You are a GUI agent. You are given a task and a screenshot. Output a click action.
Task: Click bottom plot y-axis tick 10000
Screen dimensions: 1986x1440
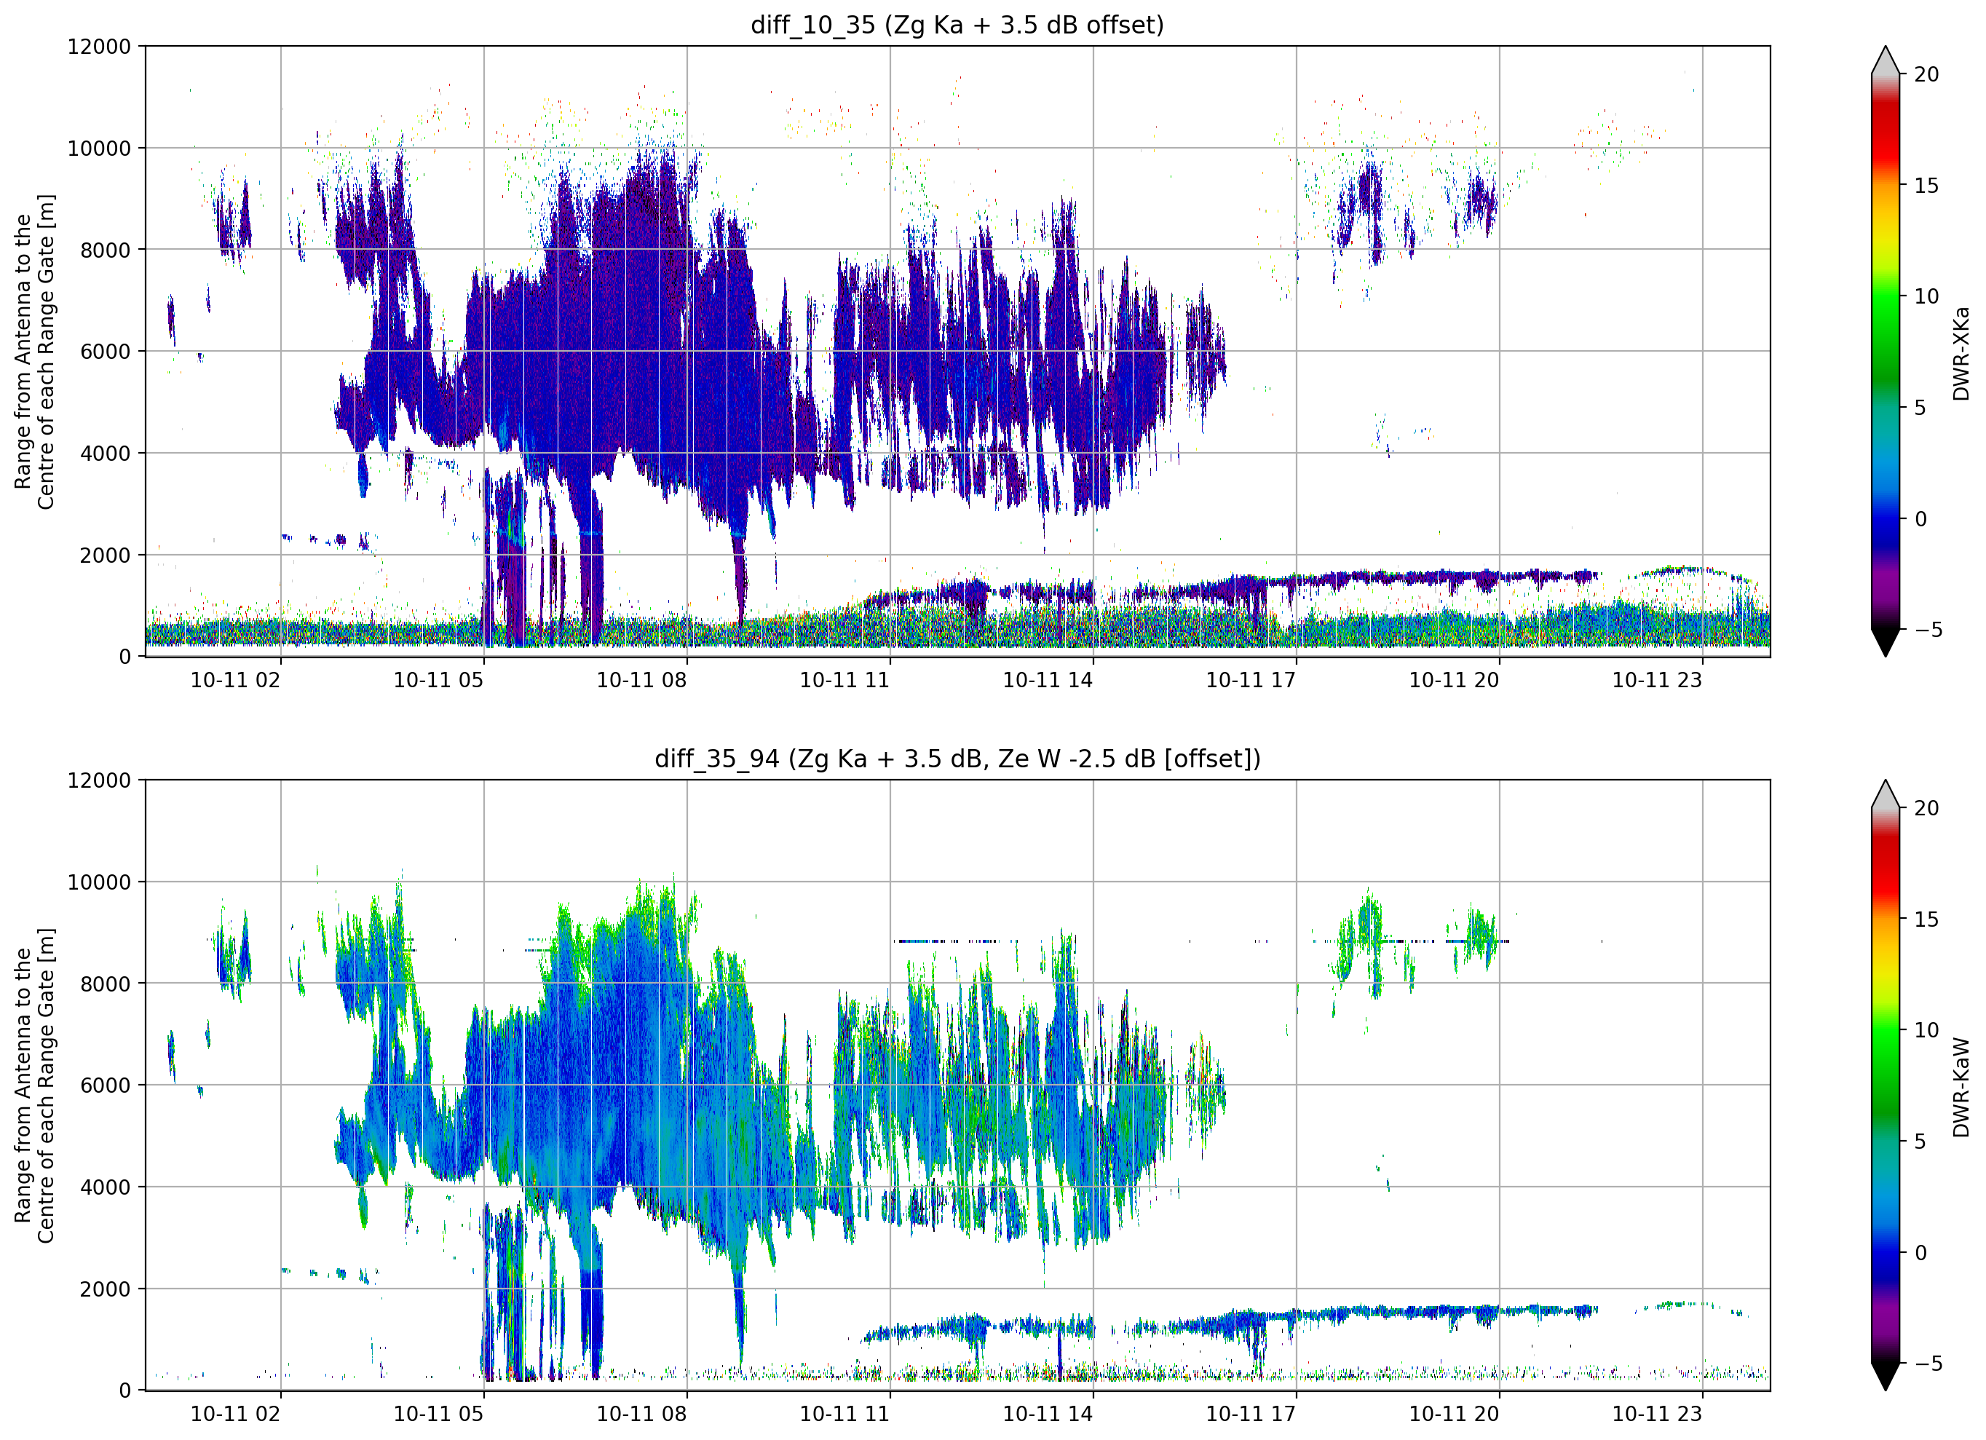[99, 882]
